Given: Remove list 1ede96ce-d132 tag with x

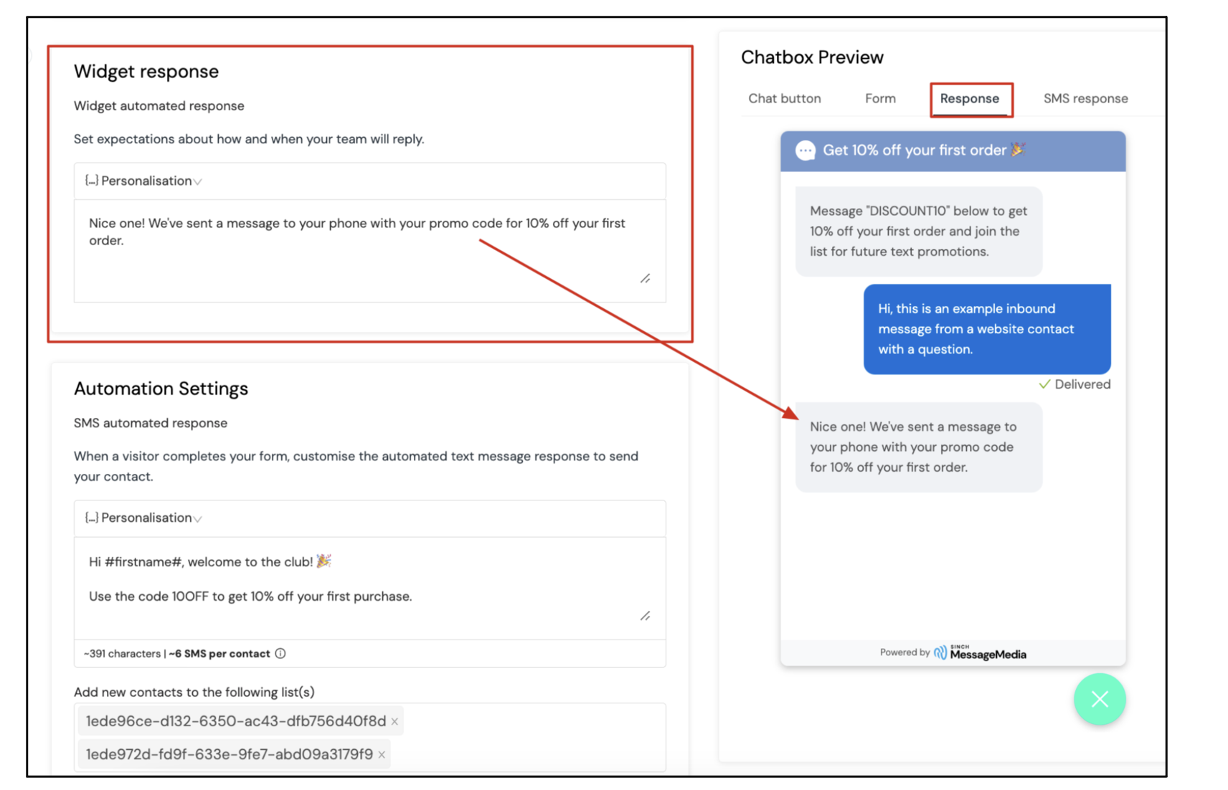Looking at the screenshot, I should pos(395,722).
